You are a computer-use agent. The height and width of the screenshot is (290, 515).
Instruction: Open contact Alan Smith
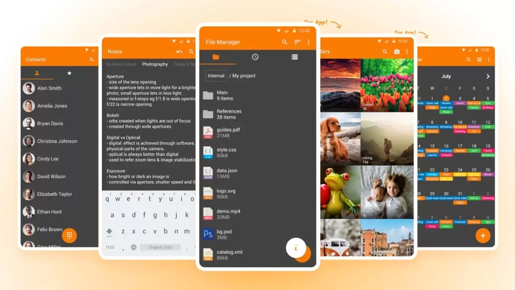pyautogui.click(x=60, y=88)
